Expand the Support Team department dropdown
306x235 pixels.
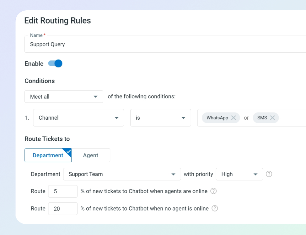coord(122,174)
